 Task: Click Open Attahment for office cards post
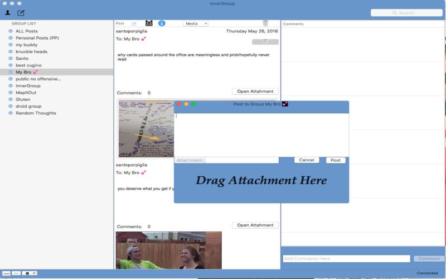(255, 92)
